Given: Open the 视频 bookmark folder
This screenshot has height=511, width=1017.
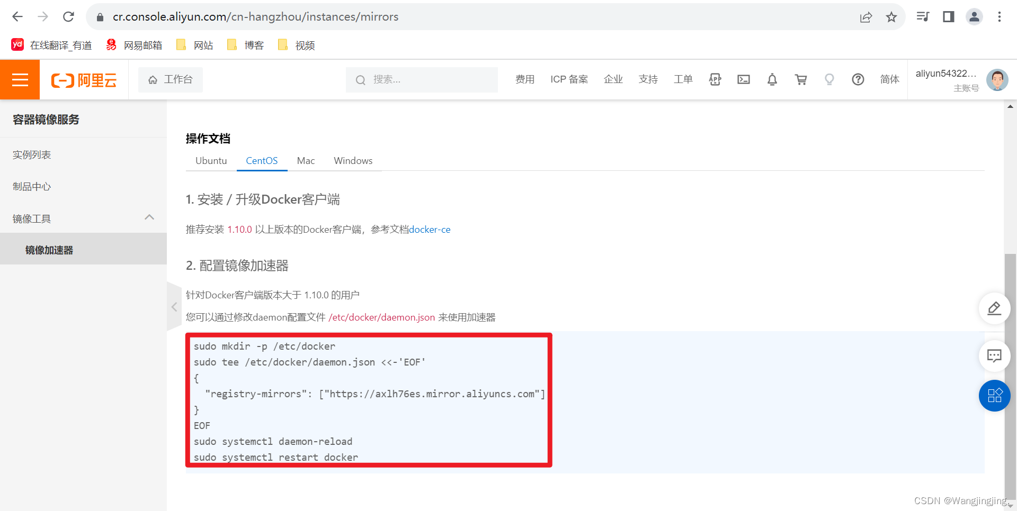Looking at the screenshot, I should [x=296, y=45].
